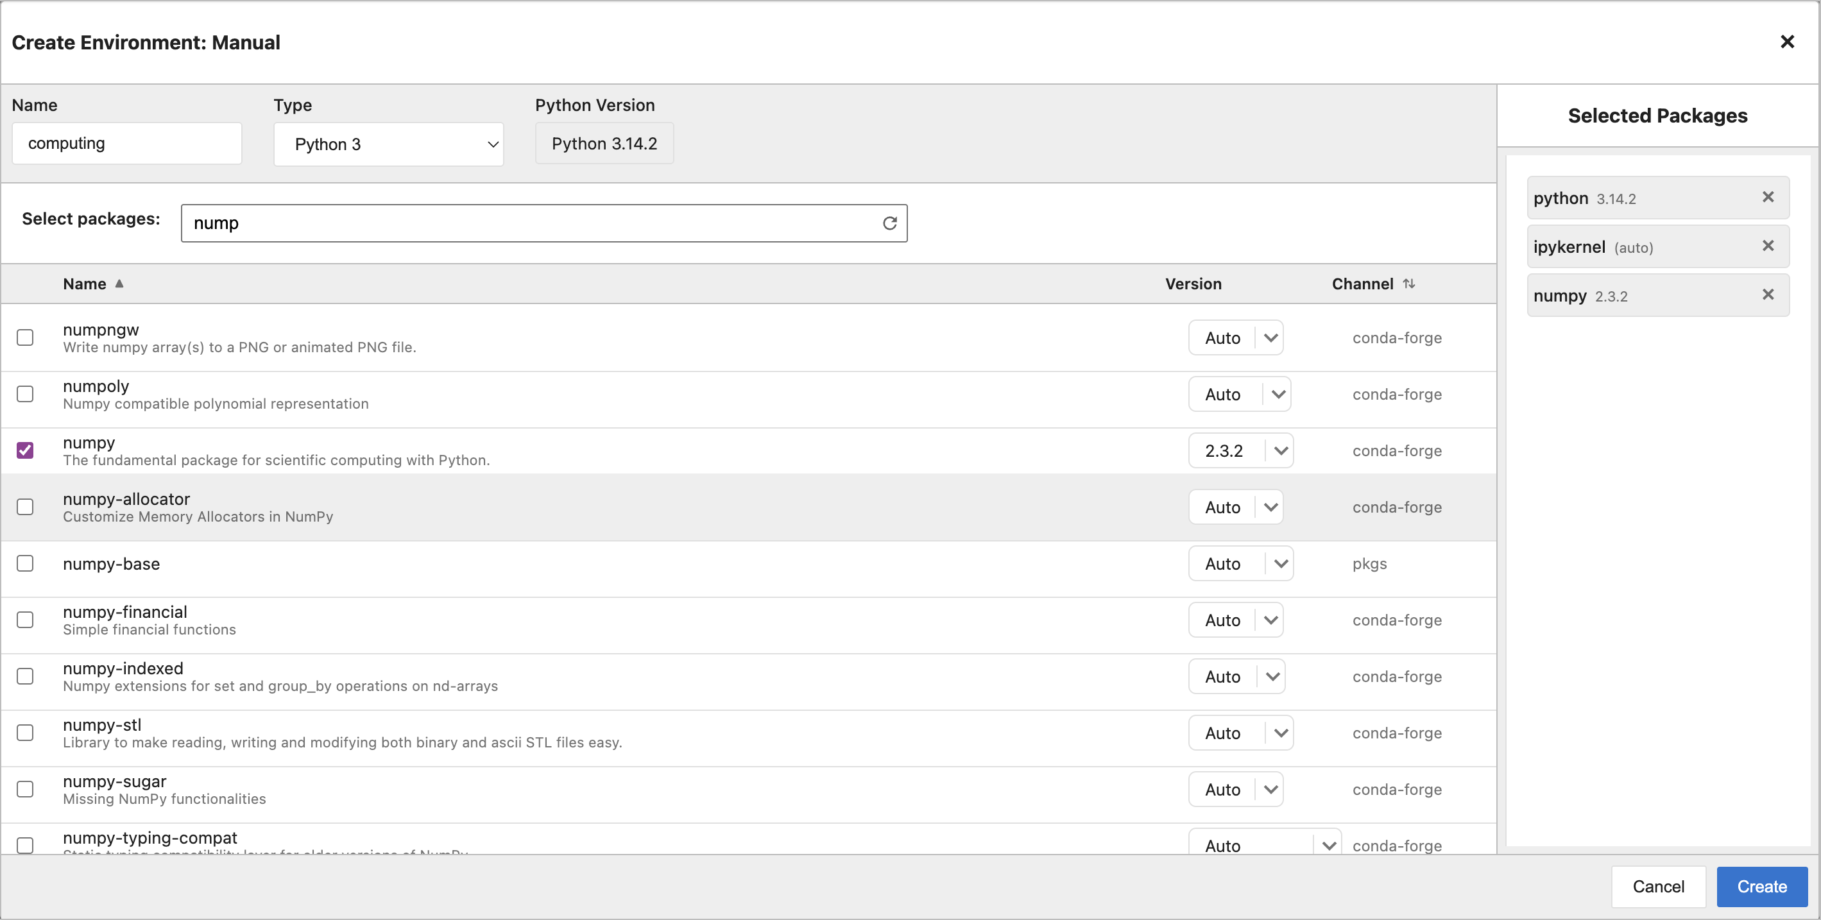Click numpy-indexed package name
This screenshot has width=1821, height=920.
123,669
